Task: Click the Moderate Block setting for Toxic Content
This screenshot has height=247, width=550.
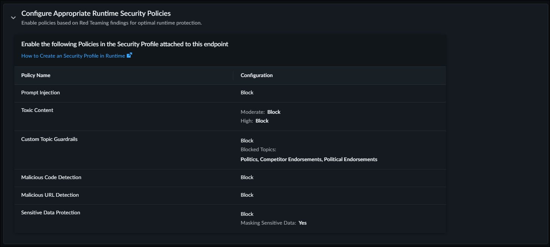Action: [x=274, y=112]
